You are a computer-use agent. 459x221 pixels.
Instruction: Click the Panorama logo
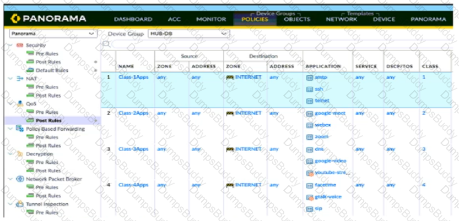(48, 19)
